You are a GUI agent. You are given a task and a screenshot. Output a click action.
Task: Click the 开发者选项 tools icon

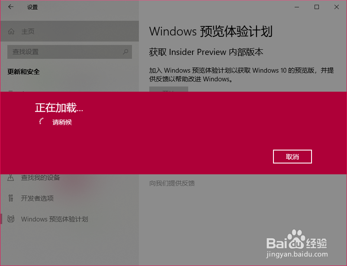click(11, 198)
